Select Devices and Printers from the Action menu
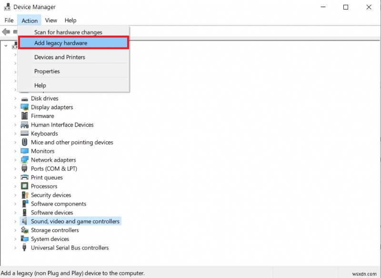 coord(61,57)
